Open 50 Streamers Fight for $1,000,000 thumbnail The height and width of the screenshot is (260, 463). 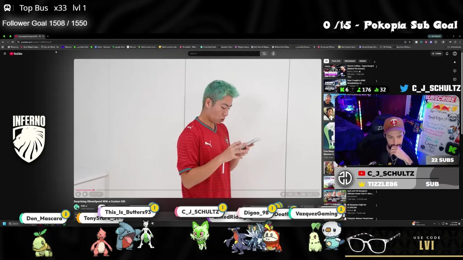335,210
